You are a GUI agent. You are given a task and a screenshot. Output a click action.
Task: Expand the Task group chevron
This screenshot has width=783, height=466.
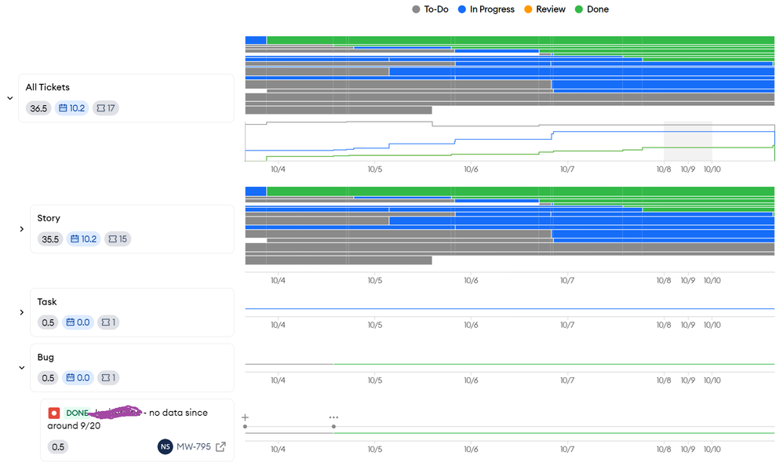pos(21,313)
